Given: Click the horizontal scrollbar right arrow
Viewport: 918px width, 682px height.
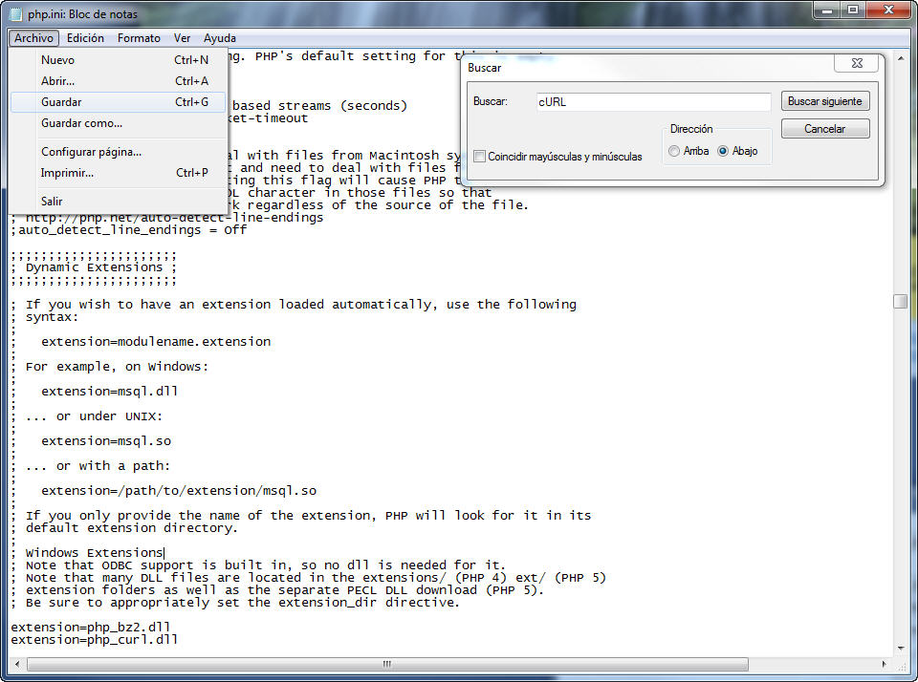Looking at the screenshot, I should (884, 664).
